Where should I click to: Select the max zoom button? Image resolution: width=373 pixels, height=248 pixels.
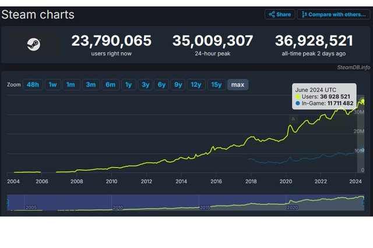(237, 85)
